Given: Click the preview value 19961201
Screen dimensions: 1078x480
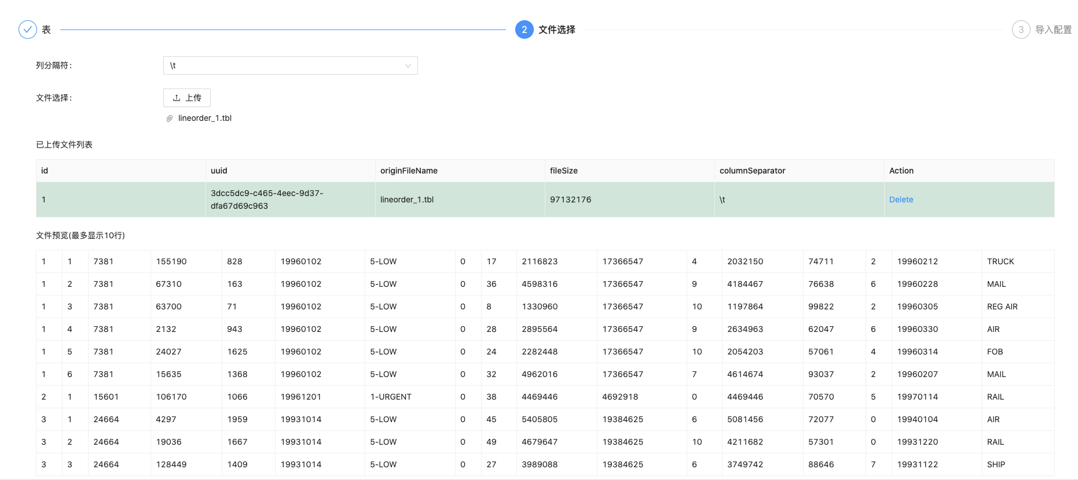Looking at the screenshot, I should [301, 397].
